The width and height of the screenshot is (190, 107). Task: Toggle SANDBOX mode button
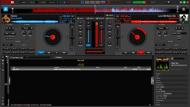(x=110, y=15)
